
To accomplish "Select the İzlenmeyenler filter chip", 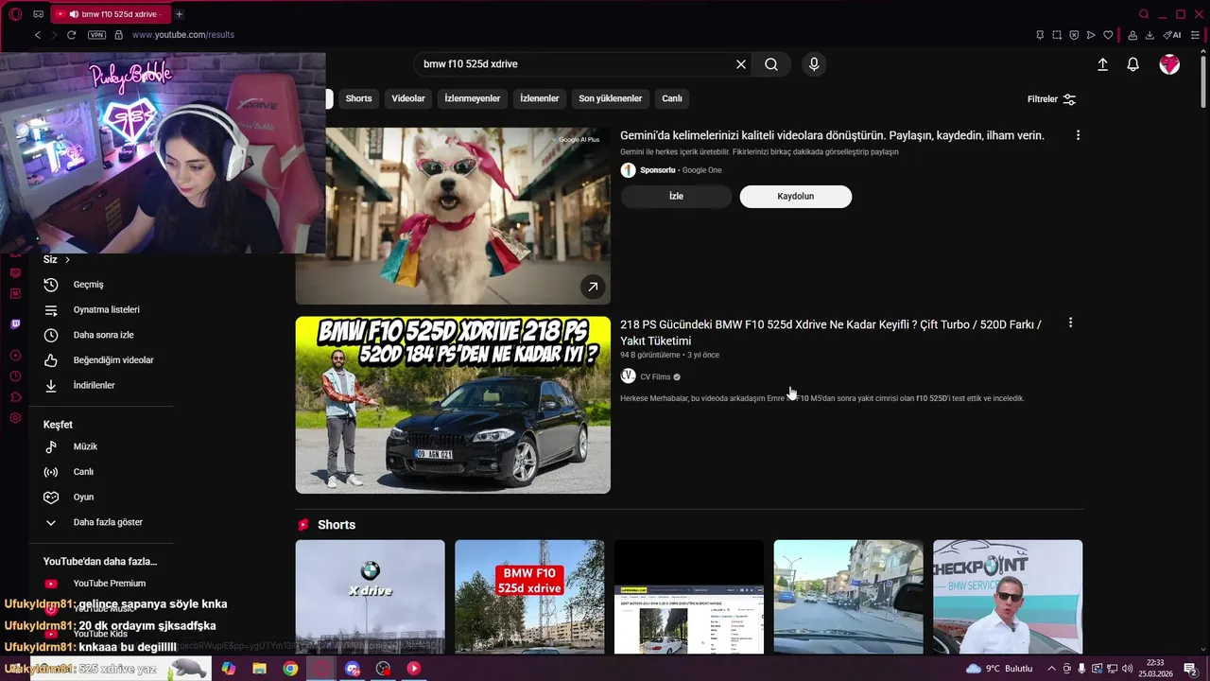I will 473,98.
